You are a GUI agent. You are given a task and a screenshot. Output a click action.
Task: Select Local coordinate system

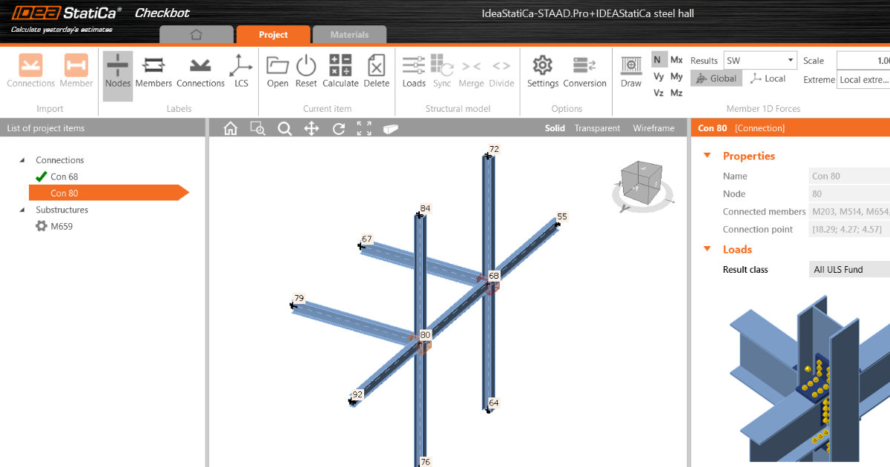[x=768, y=79]
